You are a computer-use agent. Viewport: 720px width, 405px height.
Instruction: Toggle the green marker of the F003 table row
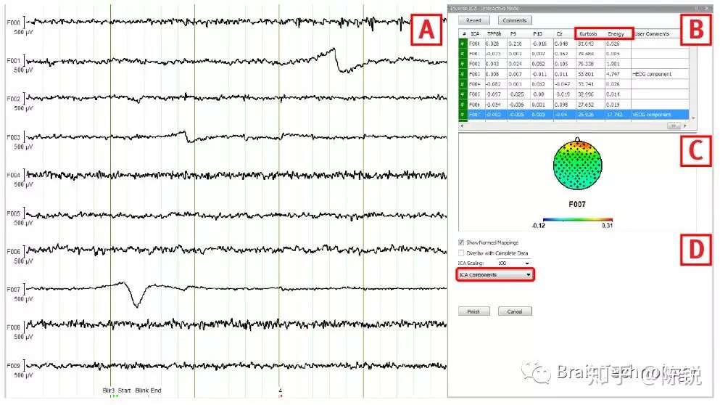[463, 74]
